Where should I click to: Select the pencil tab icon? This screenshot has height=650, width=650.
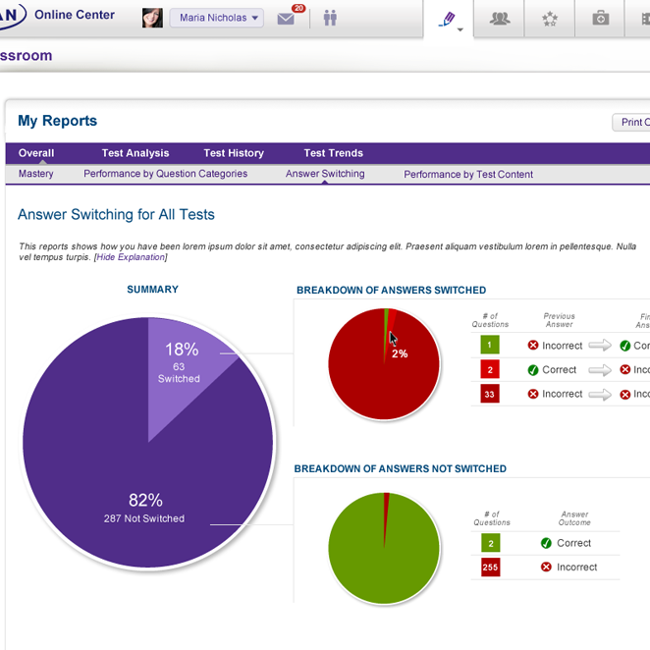pyautogui.click(x=449, y=19)
